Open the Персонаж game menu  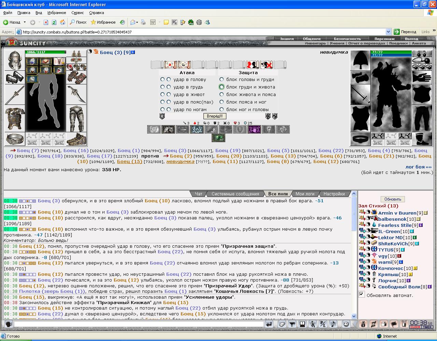pos(384,39)
